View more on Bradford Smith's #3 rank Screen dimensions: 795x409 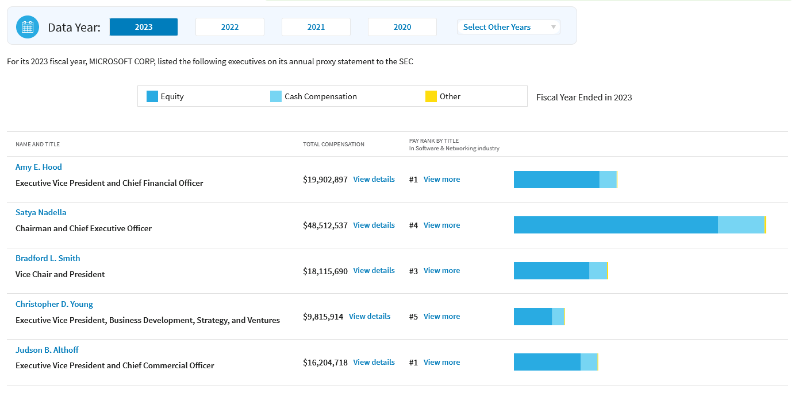pos(442,270)
